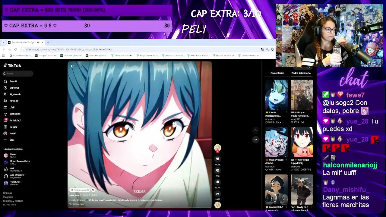Open options for the #rem #rezero card
This screenshot has width=386, height=217.
tap(286, 160)
